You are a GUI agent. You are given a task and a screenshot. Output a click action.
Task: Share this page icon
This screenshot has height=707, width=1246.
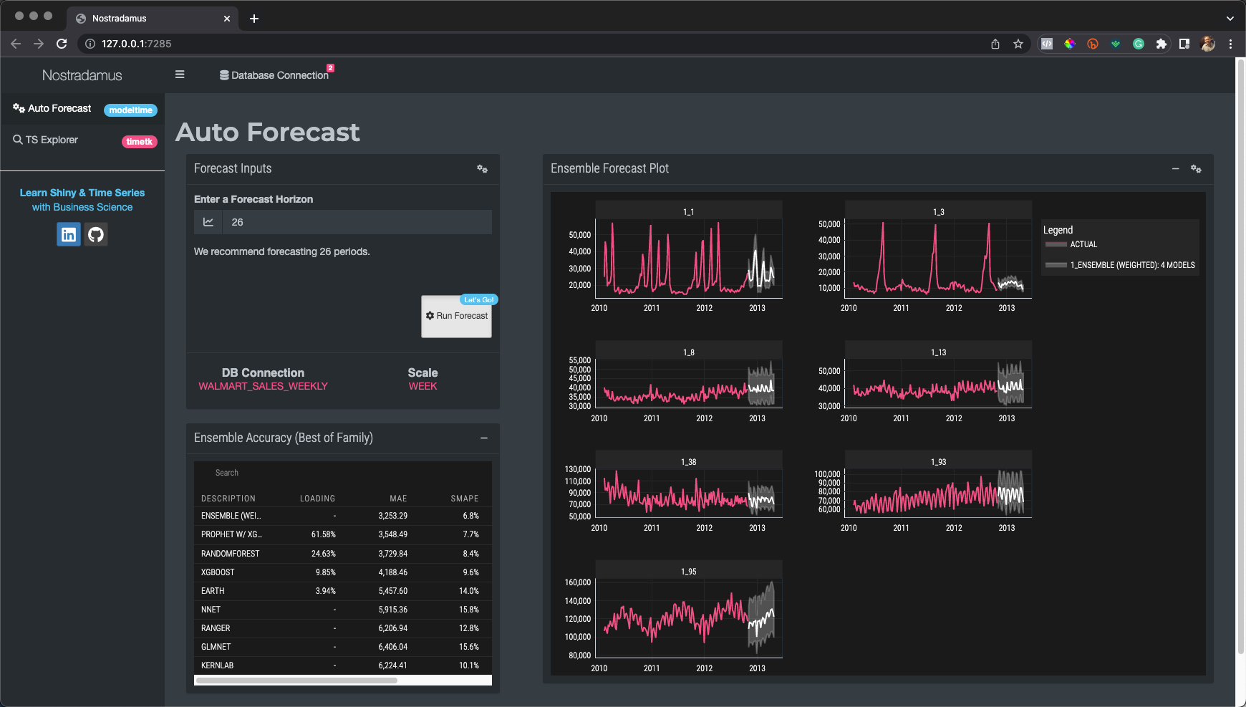point(995,44)
